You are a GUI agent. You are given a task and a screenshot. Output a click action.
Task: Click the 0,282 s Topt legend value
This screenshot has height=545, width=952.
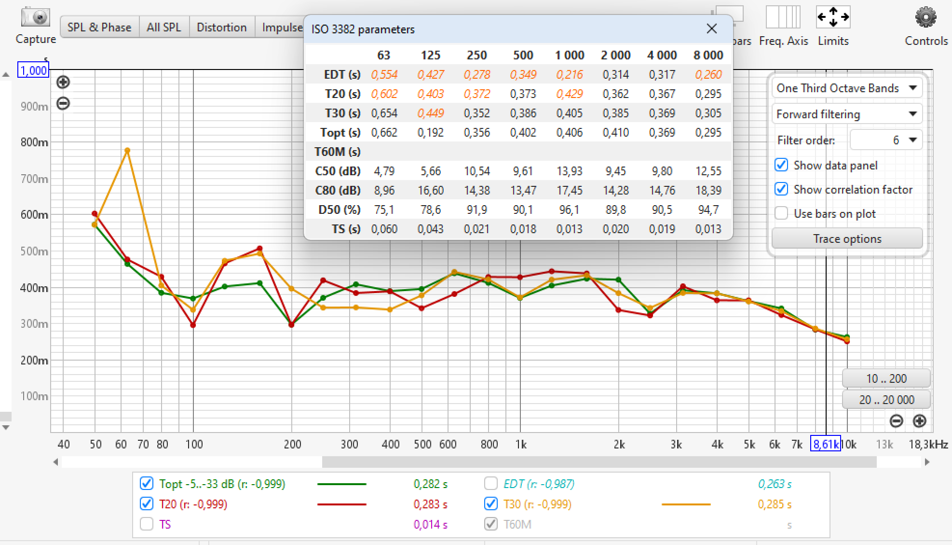tap(430, 484)
